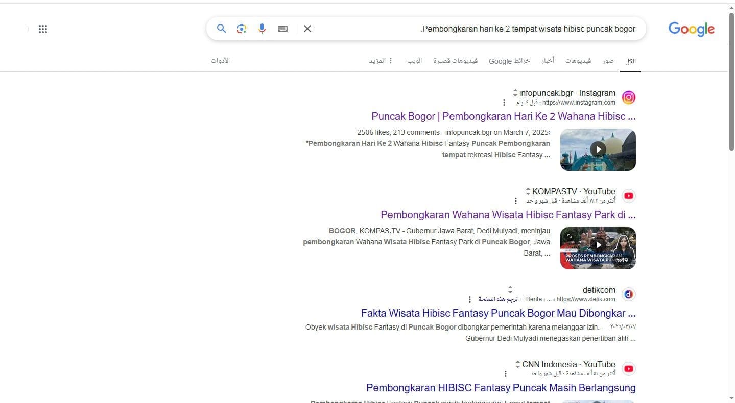The height and width of the screenshot is (403, 735).
Task: Open the Google apps grid
Action: (43, 29)
